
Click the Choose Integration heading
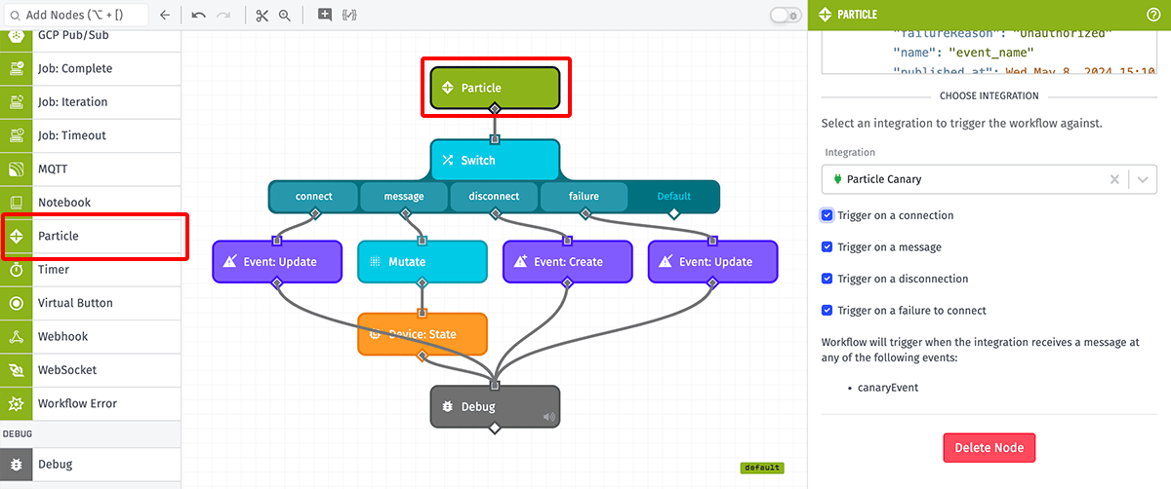click(x=989, y=96)
